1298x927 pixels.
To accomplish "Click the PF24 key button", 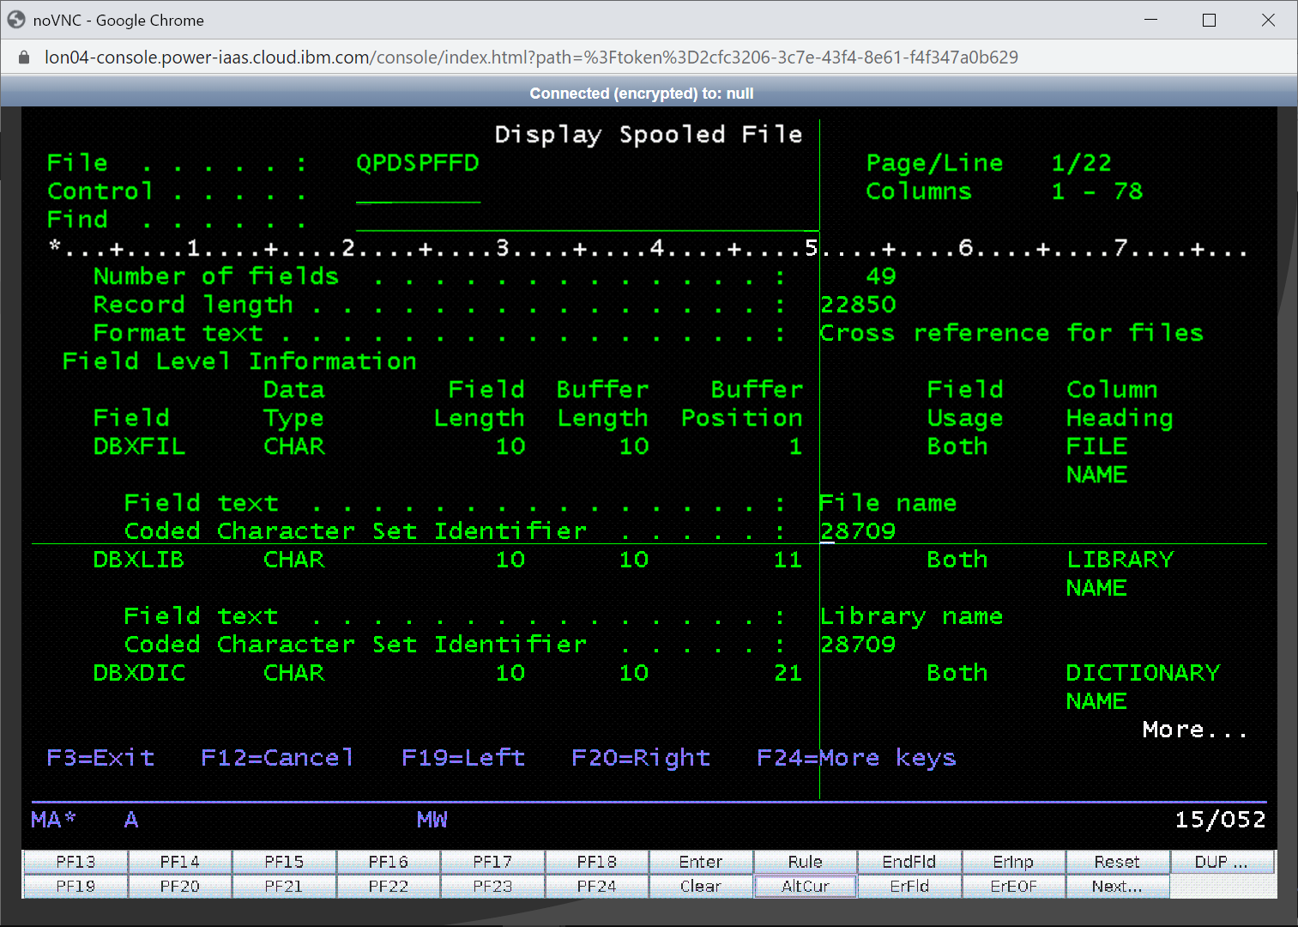I will [x=596, y=887].
